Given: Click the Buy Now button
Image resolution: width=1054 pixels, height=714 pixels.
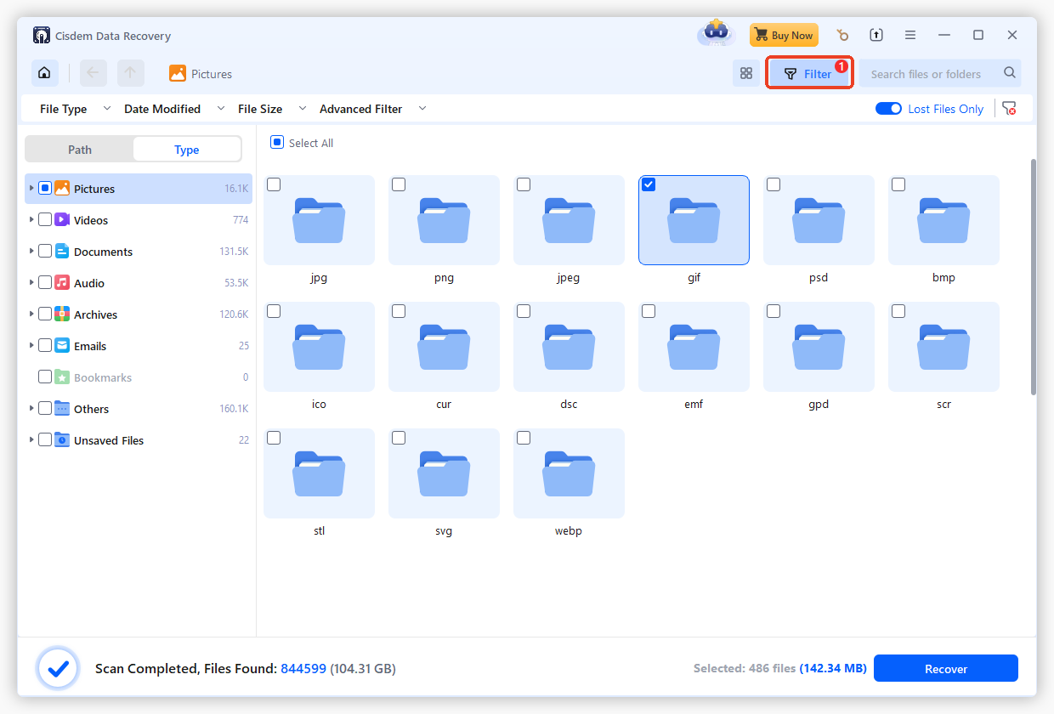Looking at the screenshot, I should [784, 35].
